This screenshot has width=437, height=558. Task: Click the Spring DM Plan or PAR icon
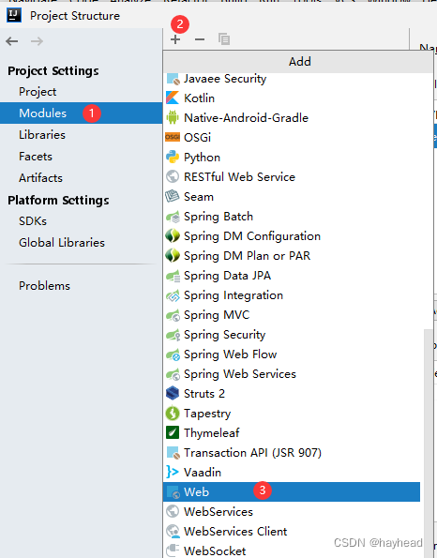[173, 255]
